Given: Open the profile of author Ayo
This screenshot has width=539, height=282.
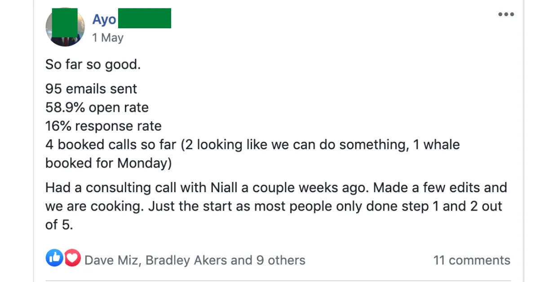Looking at the screenshot, I should (131, 19).
